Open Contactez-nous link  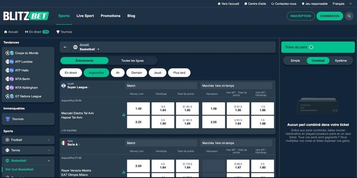(284, 4)
